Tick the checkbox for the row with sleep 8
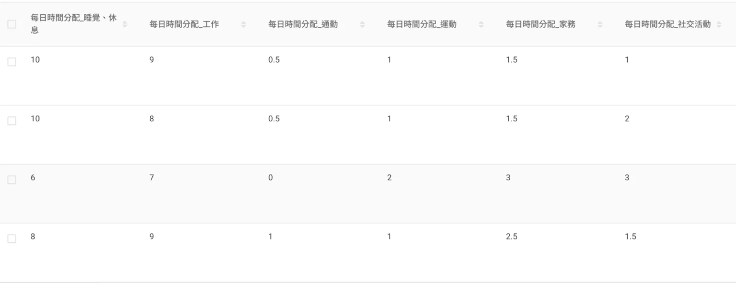This screenshot has height=284, width=736. 12,239
